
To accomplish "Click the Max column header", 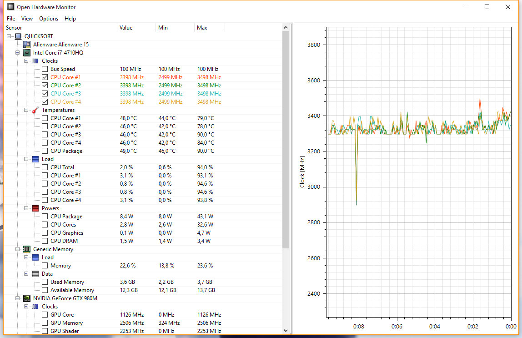I will click(210, 28).
